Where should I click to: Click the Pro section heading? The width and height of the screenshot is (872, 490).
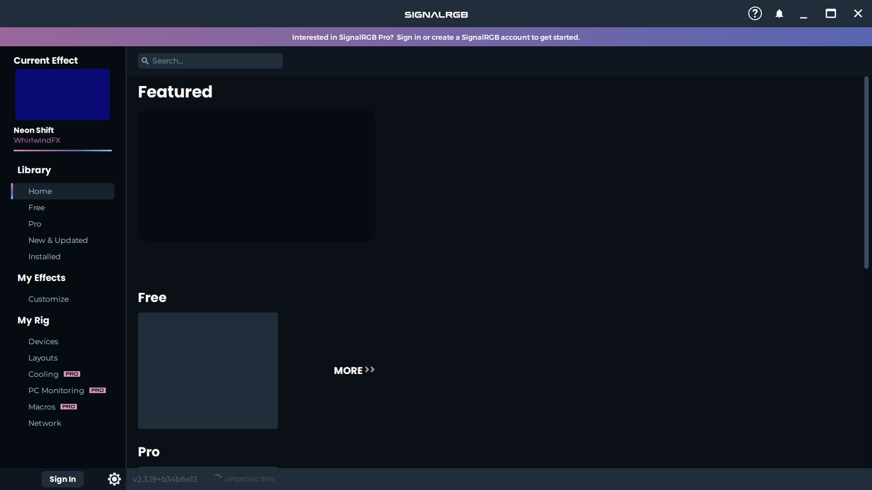point(149,452)
